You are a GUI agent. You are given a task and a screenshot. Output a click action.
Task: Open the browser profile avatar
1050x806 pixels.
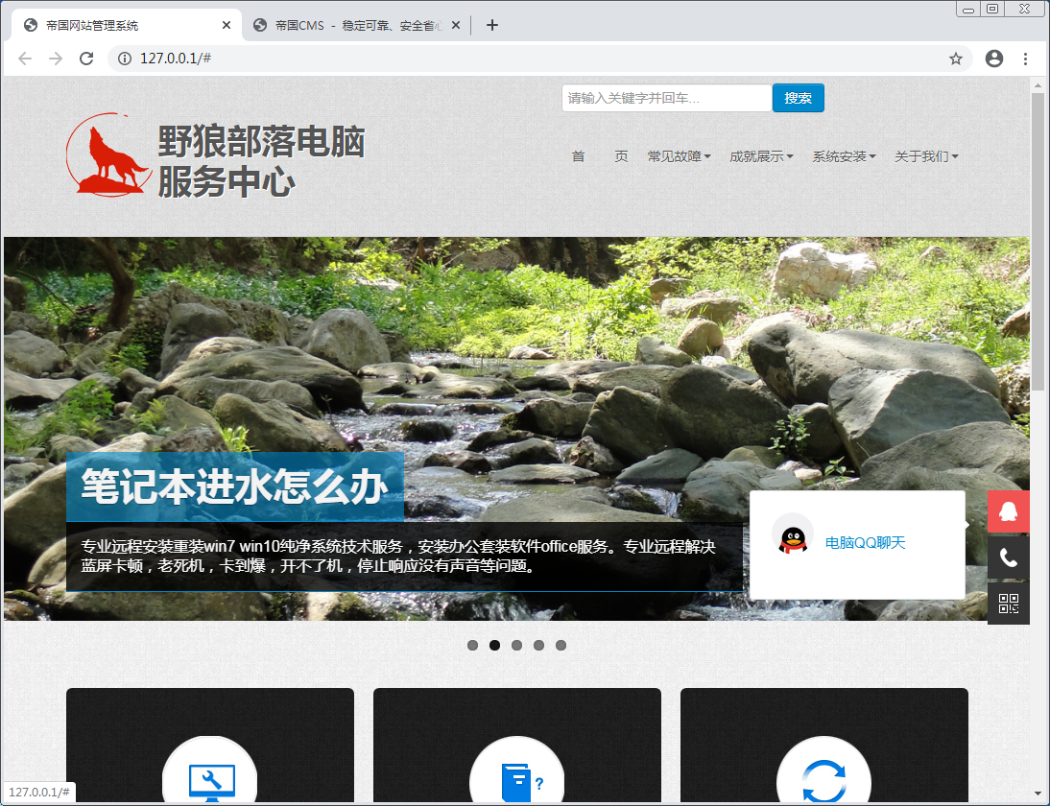click(x=994, y=59)
